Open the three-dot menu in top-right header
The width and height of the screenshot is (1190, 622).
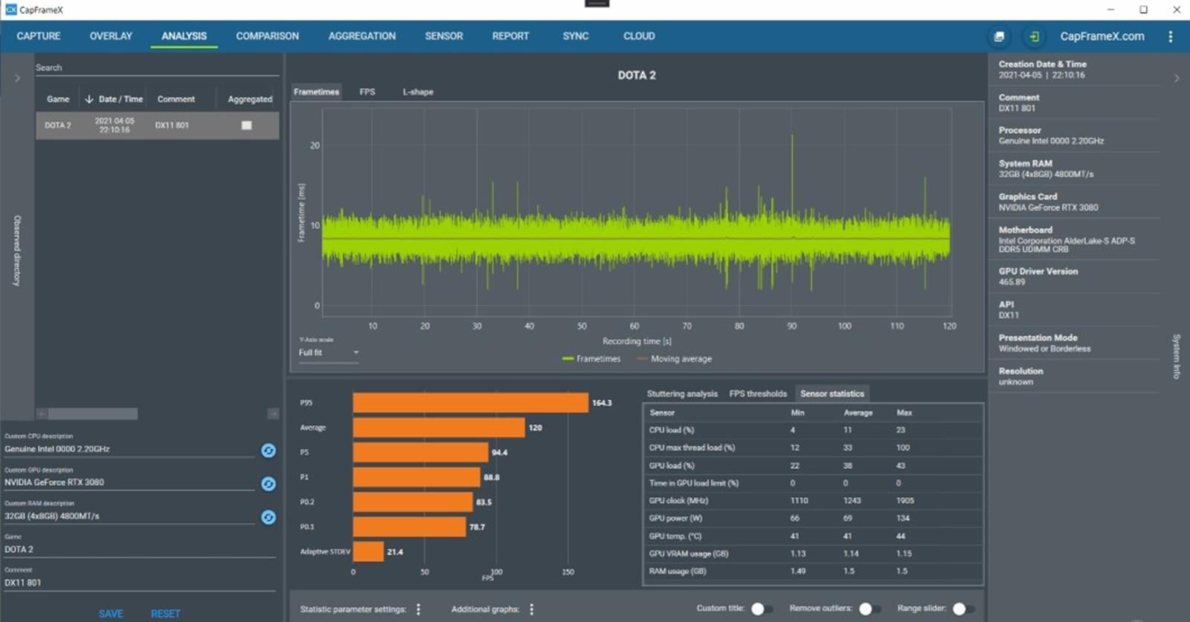pyautogui.click(x=1170, y=36)
